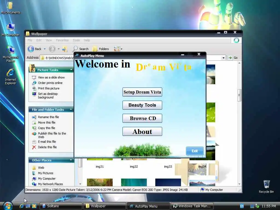The height and width of the screenshot is (210, 280).
Task: Click Publish this file to the Web
Action: [52, 135]
